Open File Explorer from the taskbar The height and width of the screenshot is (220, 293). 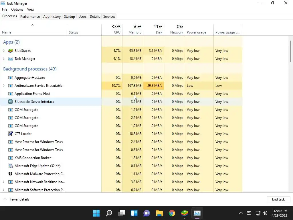pos(159,213)
